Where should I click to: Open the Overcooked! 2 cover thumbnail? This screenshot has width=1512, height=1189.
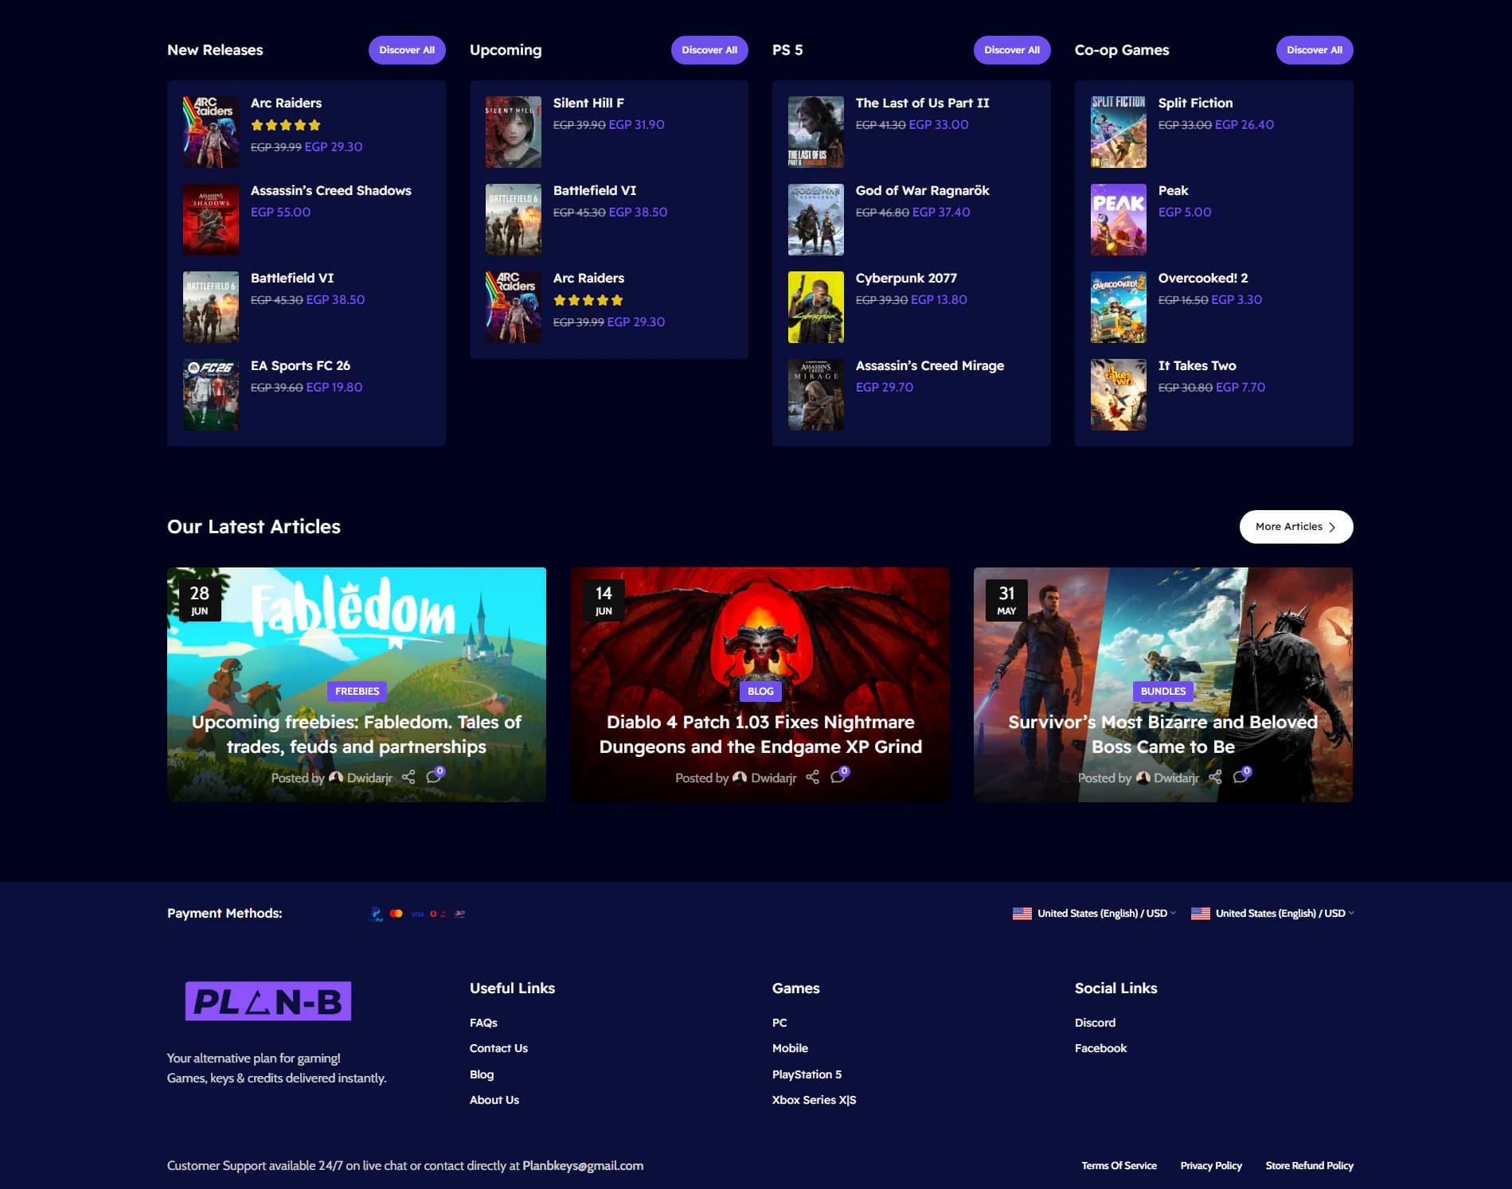(1119, 307)
